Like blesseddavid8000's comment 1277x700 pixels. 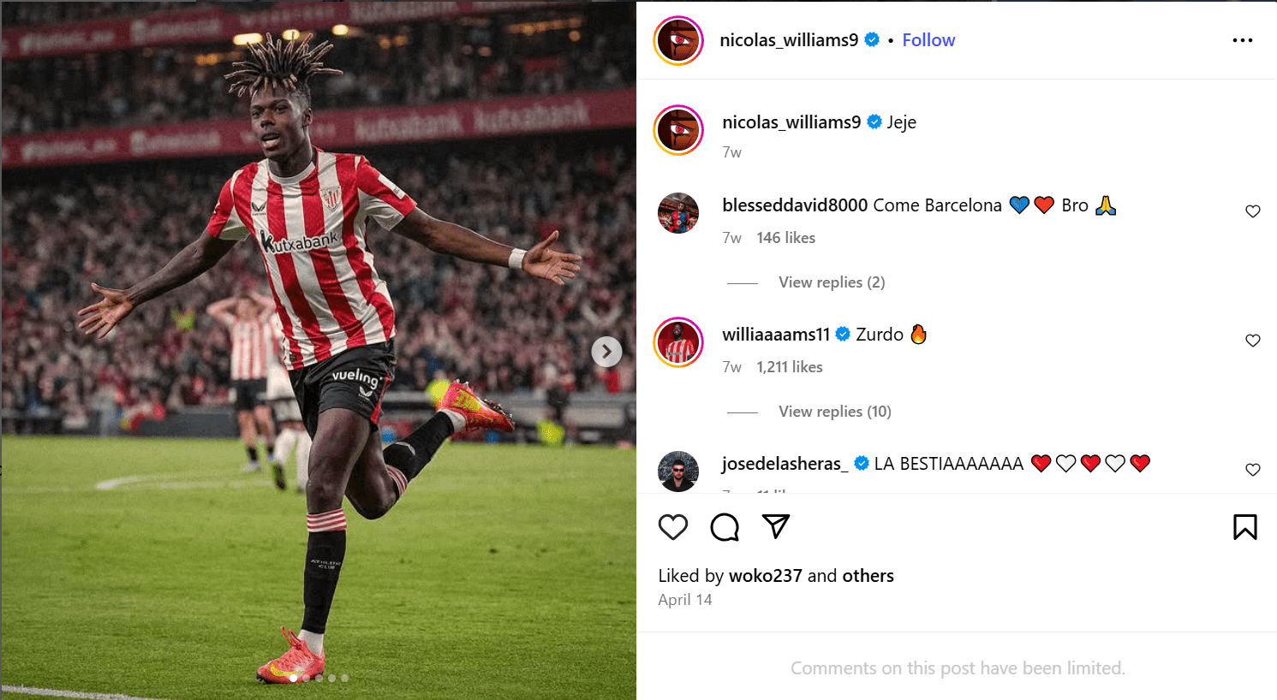[x=1253, y=211]
